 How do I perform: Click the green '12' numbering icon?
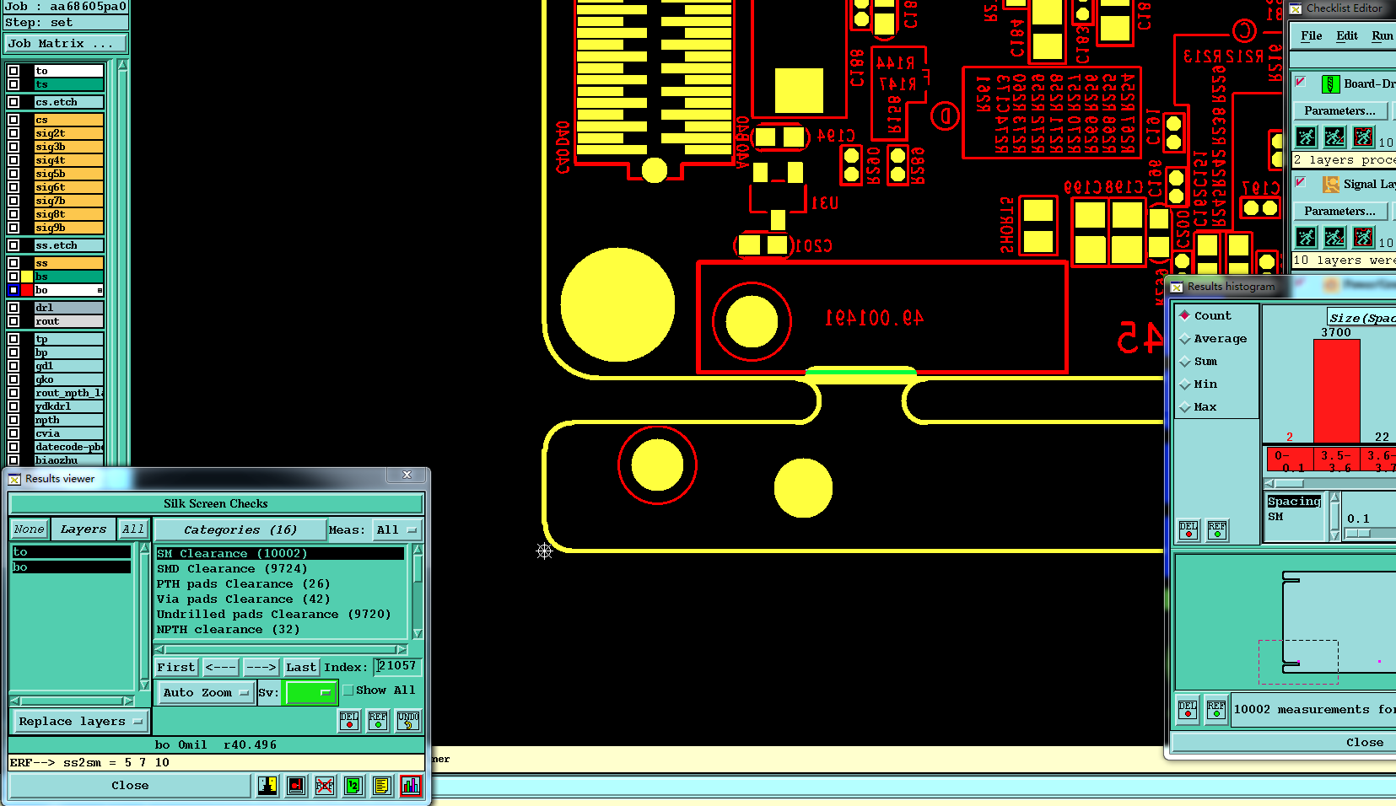(353, 786)
